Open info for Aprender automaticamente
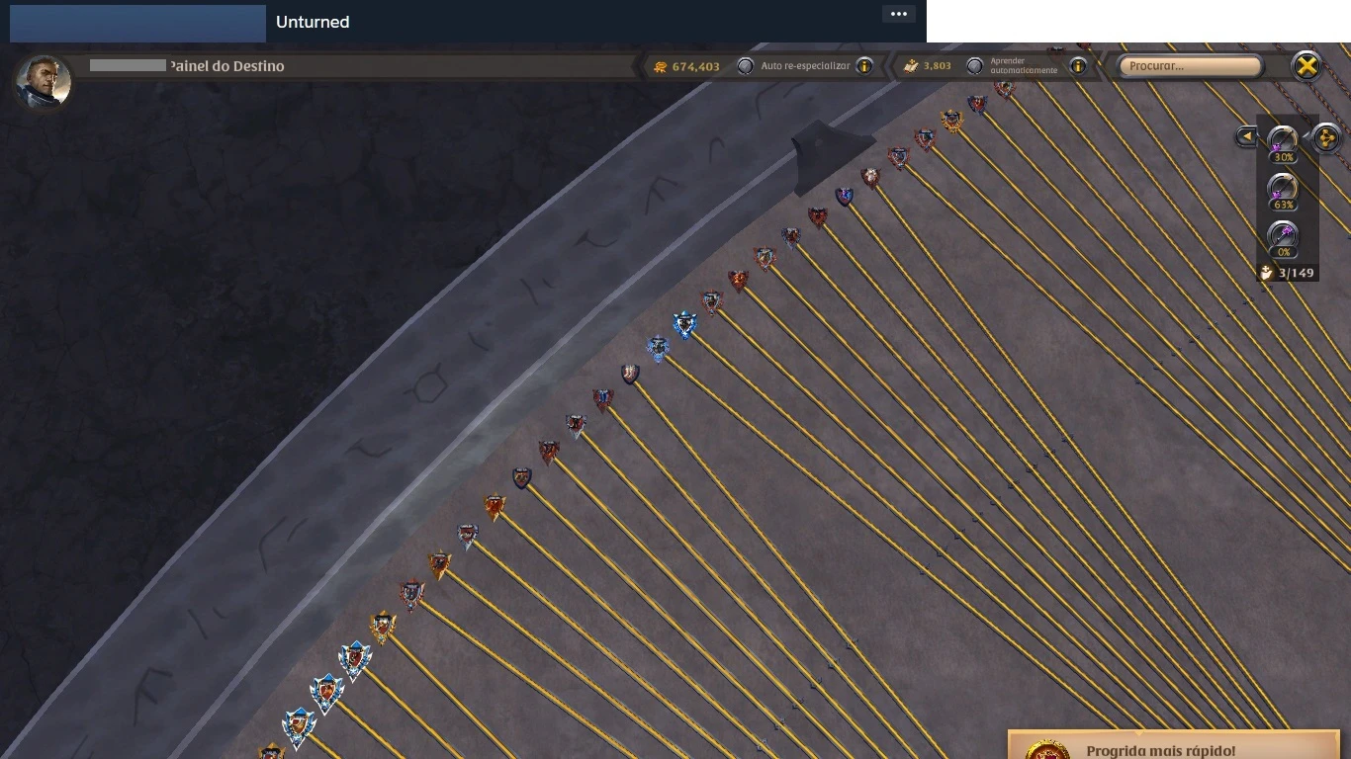 pyautogui.click(x=1078, y=66)
